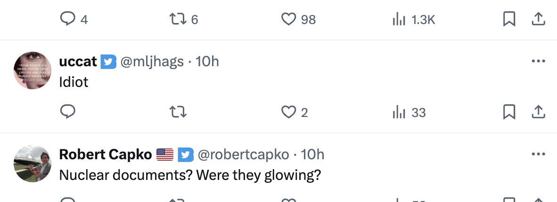Image resolution: width=557 pixels, height=202 pixels.
Task: Go to the @mljhags handle
Action: pyautogui.click(x=152, y=62)
